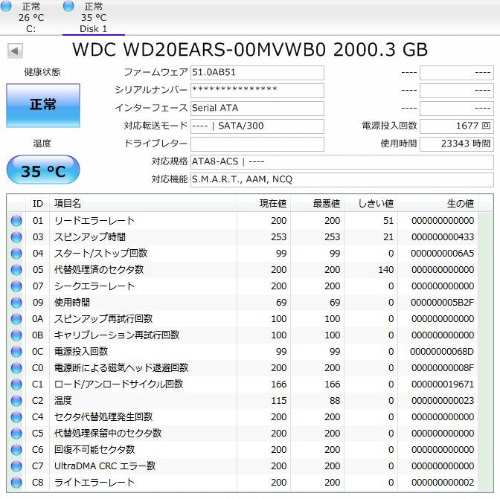The image size is (500, 499).
Task: Select the 電源断による磁気ヘッド退避回数 row name
Action: point(121,368)
